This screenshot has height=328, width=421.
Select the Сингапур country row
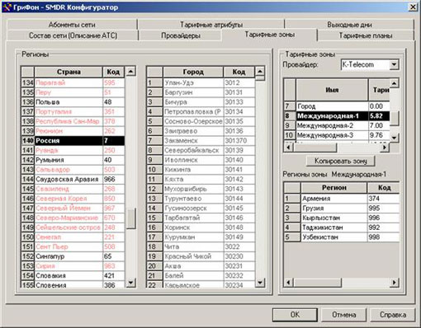[x=73, y=256]
